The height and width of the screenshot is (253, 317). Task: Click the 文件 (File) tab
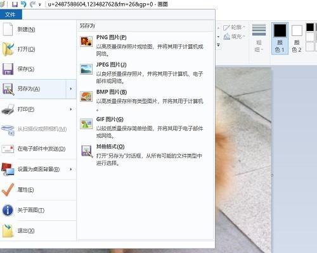[x=11, y=15]
